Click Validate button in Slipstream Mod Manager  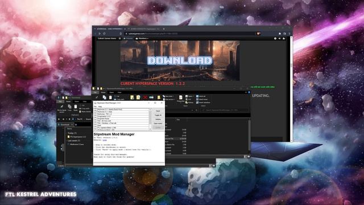point(158,119)
